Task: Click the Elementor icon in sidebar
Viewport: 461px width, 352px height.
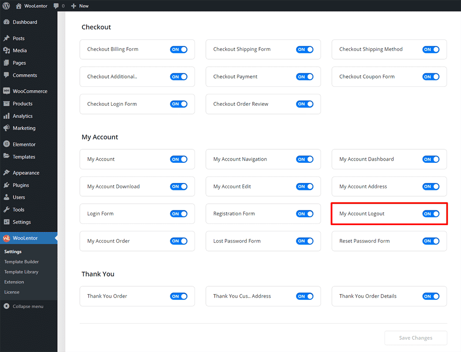Action: click(x=7, y=144)
